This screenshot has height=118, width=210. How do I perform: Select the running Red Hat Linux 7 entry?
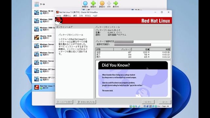pos(44,87)
